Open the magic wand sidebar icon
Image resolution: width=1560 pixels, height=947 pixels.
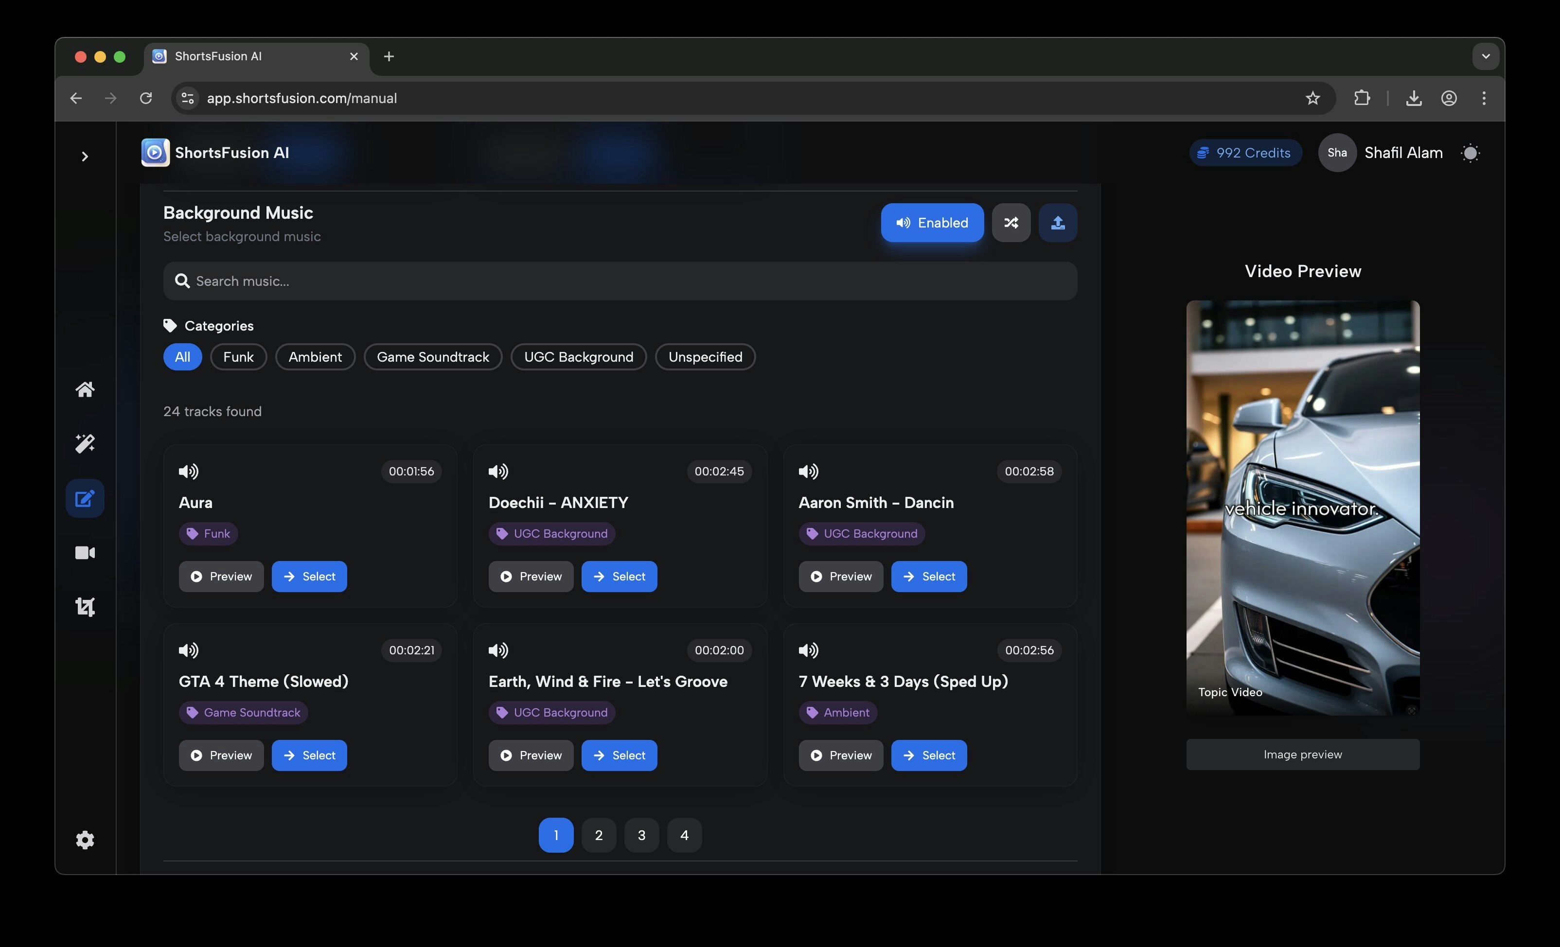point(85,444)
